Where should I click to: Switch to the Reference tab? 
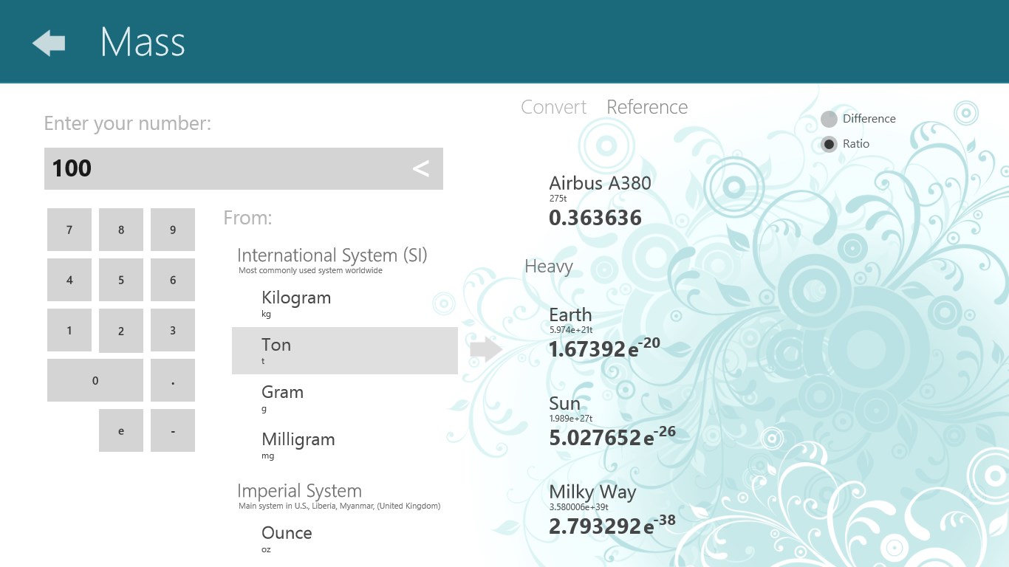[646, 107]
